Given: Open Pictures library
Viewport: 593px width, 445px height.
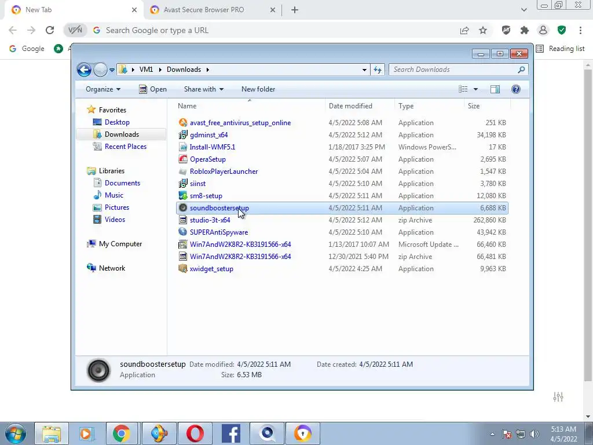Looking at the screenshot, I should click(x=116, y=207).
